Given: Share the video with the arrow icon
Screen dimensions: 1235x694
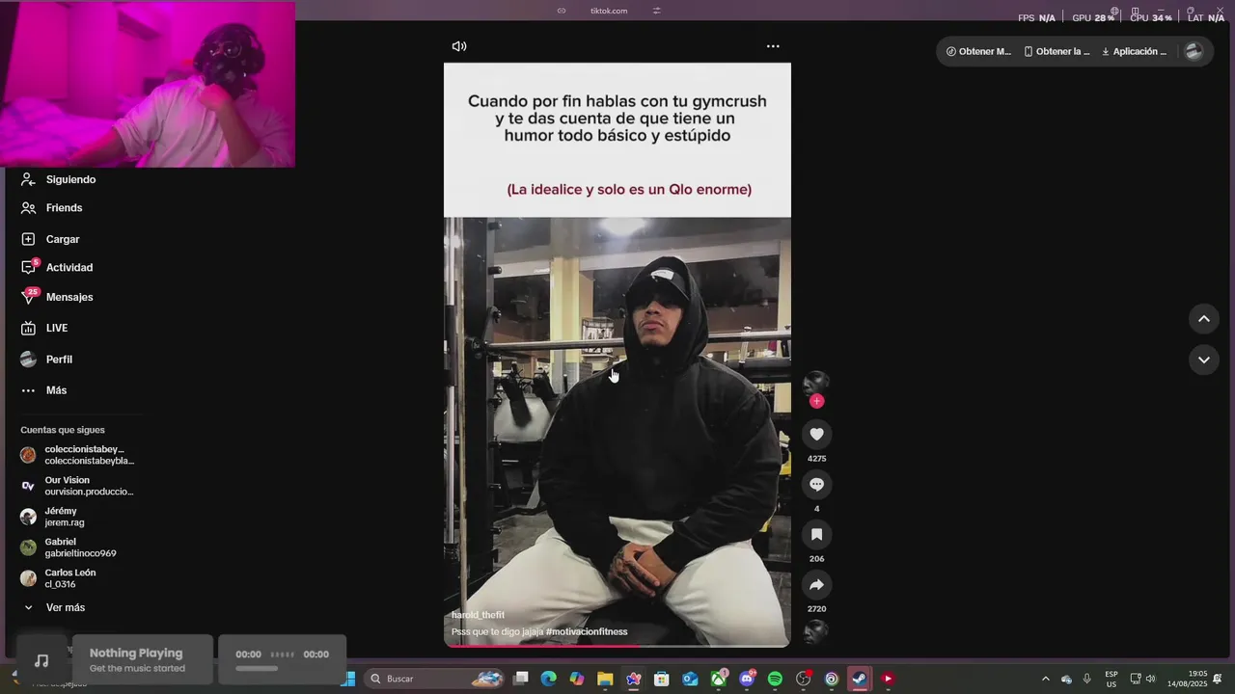Looking at the screenshot, I should [816, 585].
